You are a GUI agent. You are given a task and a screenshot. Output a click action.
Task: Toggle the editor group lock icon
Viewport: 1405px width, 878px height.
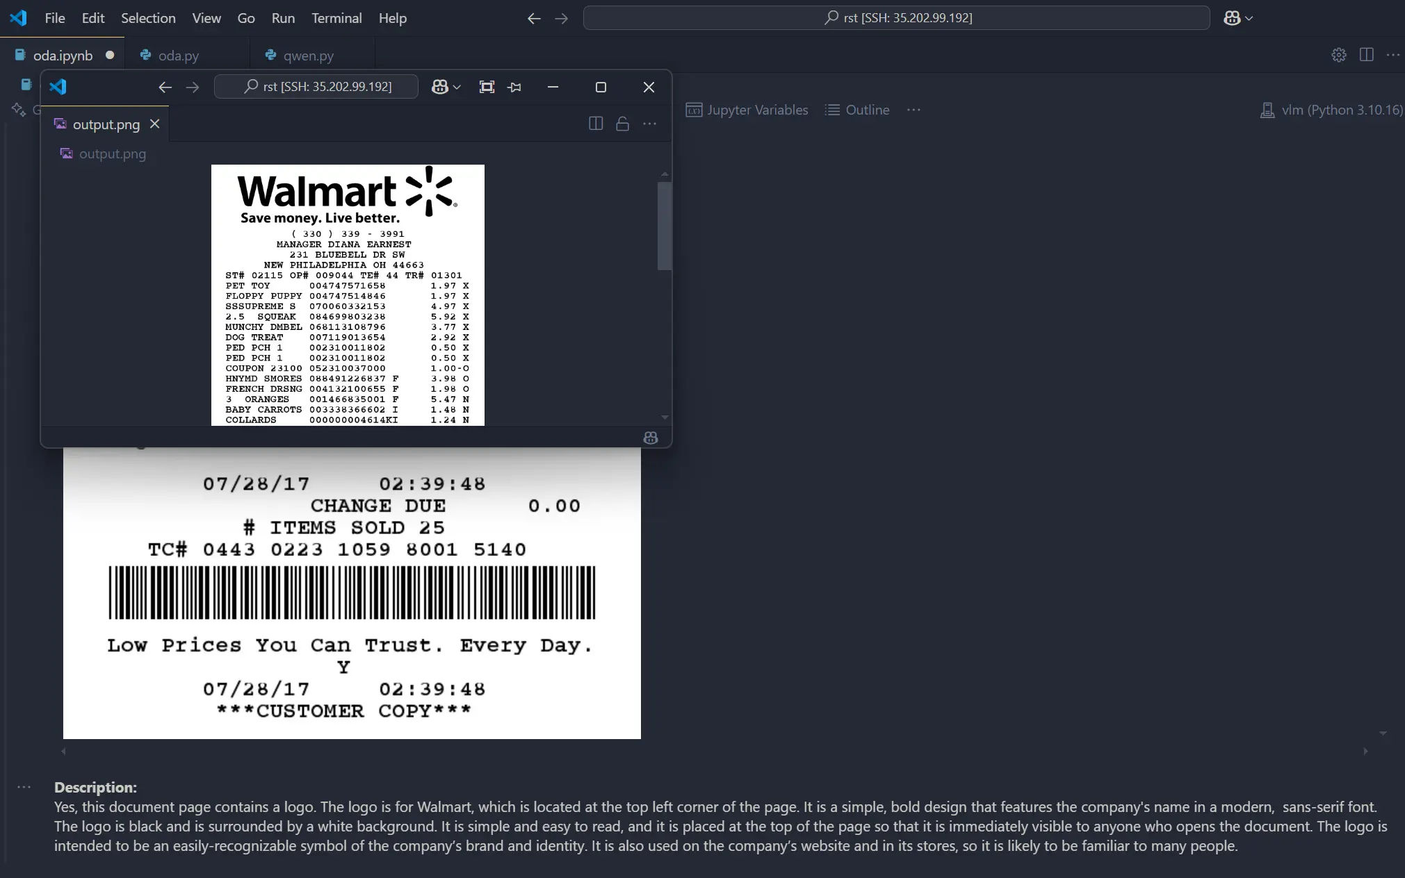623,124
